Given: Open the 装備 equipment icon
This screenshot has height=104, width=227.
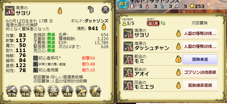Looking at the screenshot, I should [40, 91].
